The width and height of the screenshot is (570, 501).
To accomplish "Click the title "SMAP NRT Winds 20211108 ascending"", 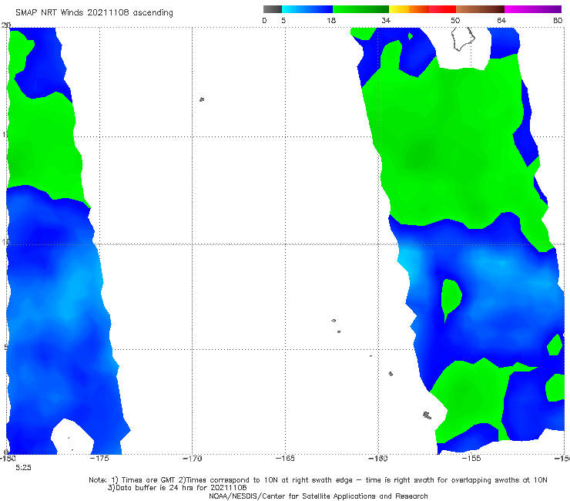I will (94, 13).
